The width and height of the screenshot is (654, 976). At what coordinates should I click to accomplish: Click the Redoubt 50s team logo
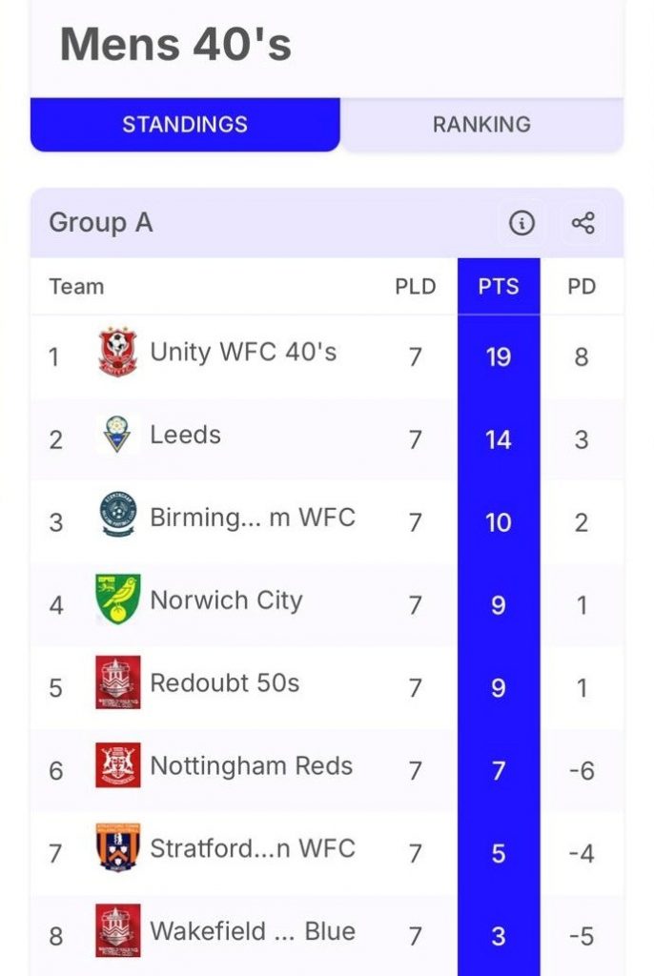118,682
